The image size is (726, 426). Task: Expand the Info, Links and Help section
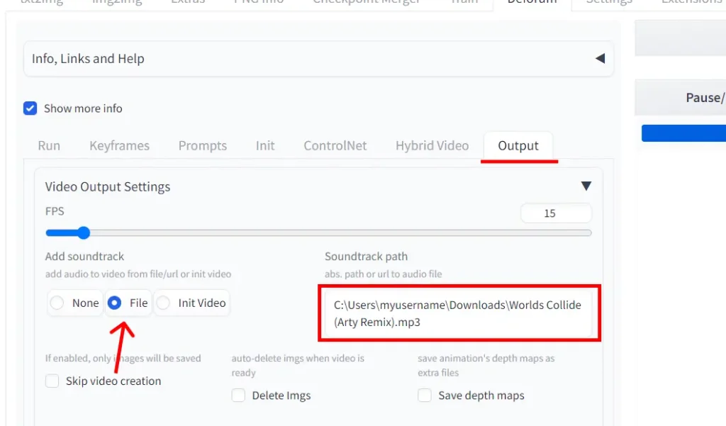599,59
